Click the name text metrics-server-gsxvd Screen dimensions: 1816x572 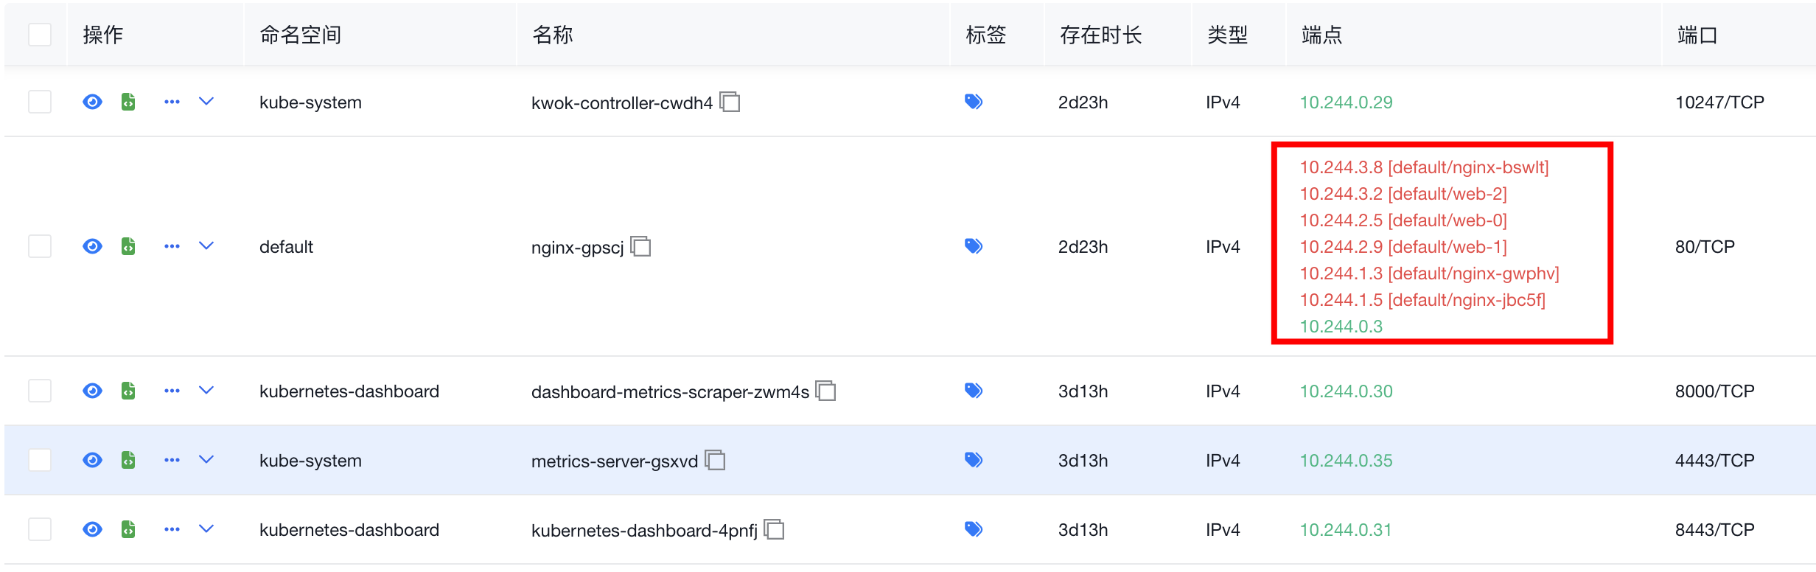click(615, 461)
